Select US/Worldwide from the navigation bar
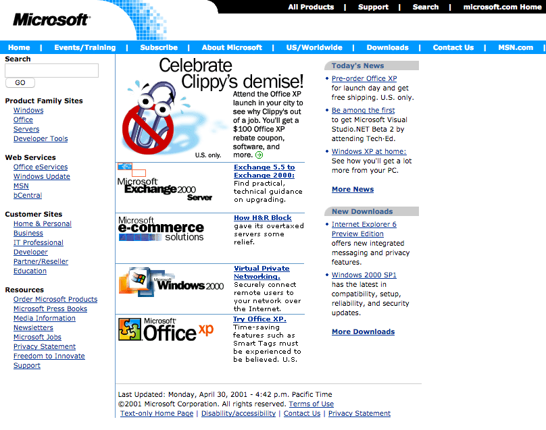The width and height of the screenshot is (546, 430). coord(314,47)
